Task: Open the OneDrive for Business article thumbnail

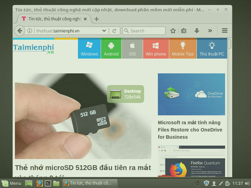Action: [x=191, y=94]
